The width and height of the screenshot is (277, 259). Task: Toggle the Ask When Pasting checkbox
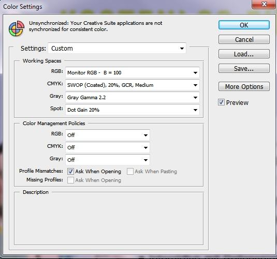(130, 171)
